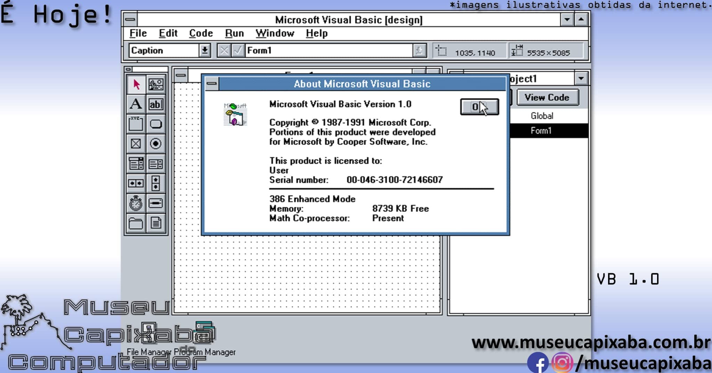Click the position value '1035, 1140'
712x373 pixels.
pyautogui.click(x=475, y=53)
